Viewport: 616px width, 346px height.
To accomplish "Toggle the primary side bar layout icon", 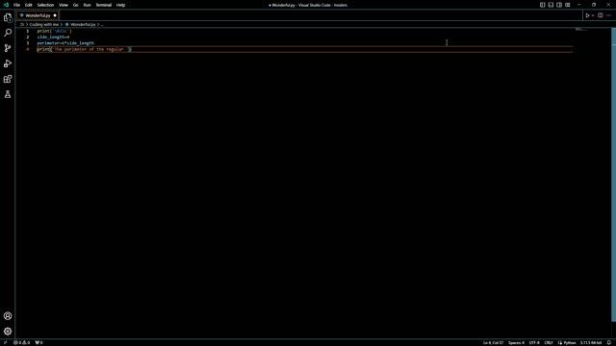I will coord(542,5).
